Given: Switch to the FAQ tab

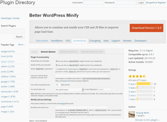Looking at the screenshot, I should pyautogui.click(x=68, y=41).
